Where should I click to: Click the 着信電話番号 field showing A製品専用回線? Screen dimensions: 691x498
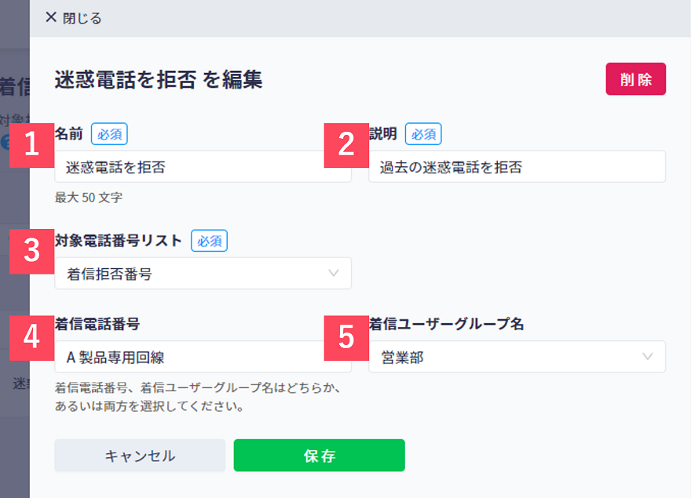point(203,357)
